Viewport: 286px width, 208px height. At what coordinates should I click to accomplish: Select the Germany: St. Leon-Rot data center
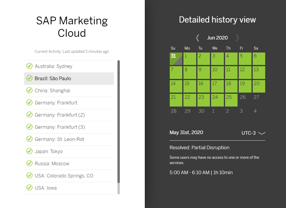[x=69, y=139]
